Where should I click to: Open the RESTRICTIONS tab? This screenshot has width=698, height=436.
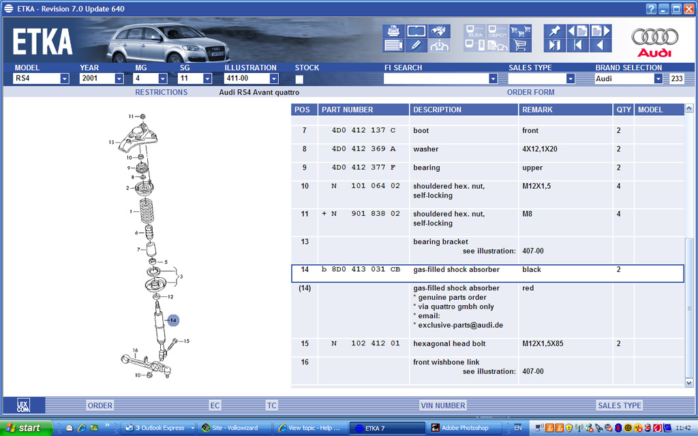click(x=161, y=92)
